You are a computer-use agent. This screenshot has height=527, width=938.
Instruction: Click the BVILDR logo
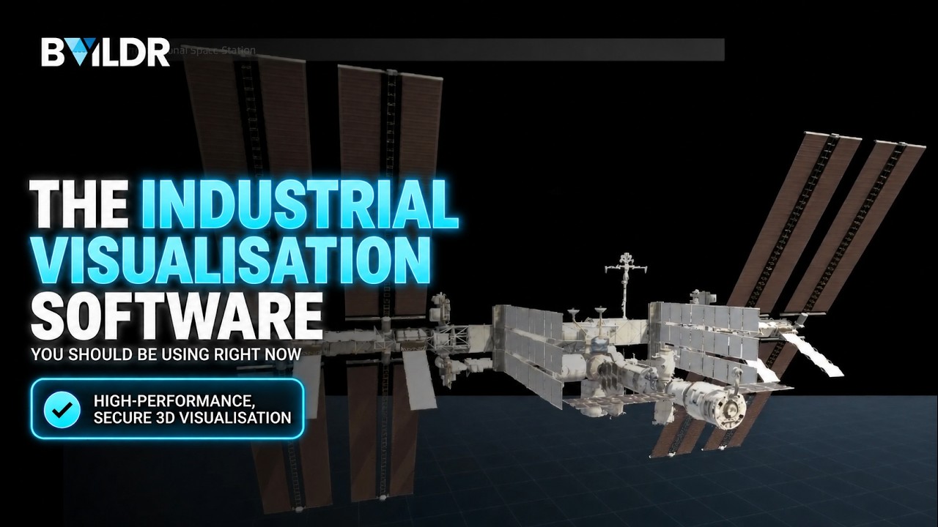click(x=106, y=52)
